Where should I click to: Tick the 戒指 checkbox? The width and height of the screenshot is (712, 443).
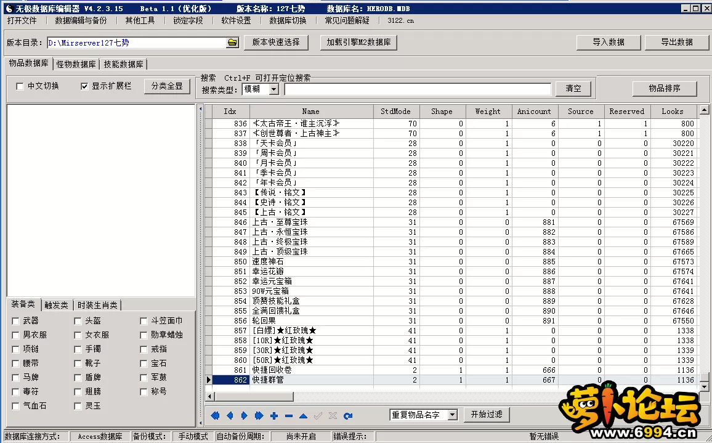pos(144,349)
